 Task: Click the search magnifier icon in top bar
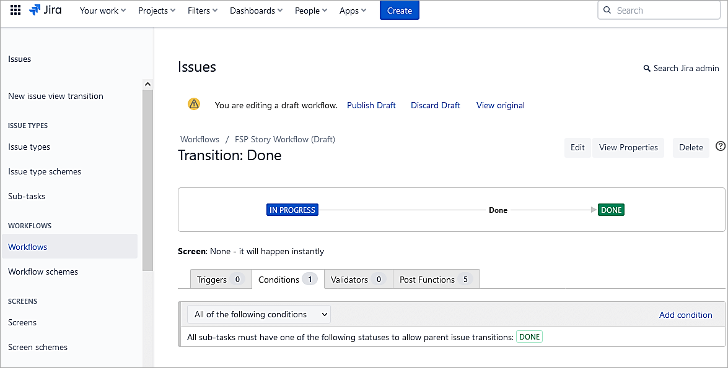[x=608, y=11]
